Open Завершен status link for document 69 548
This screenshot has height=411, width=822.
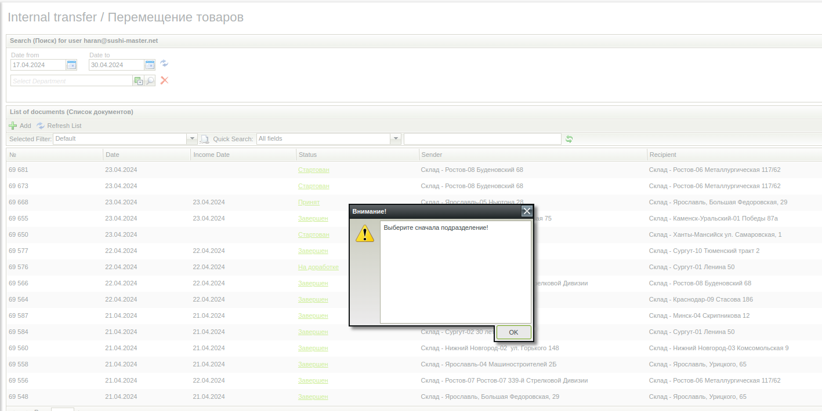point(313,397)
